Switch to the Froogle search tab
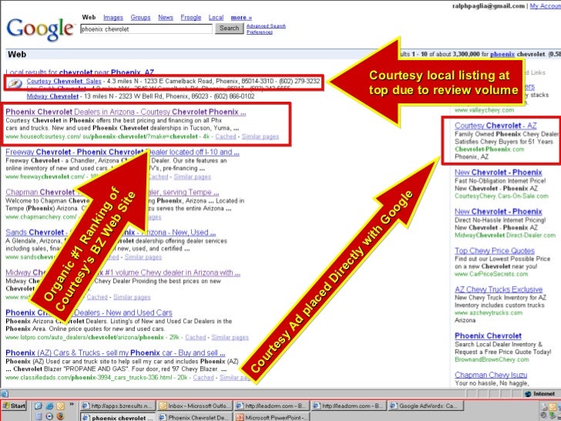 [190, 17]
